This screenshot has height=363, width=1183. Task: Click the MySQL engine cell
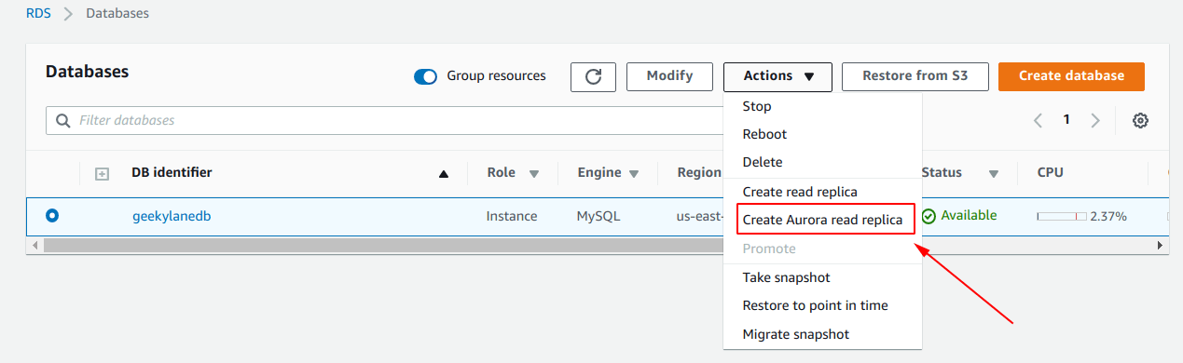tap(598, 216)
